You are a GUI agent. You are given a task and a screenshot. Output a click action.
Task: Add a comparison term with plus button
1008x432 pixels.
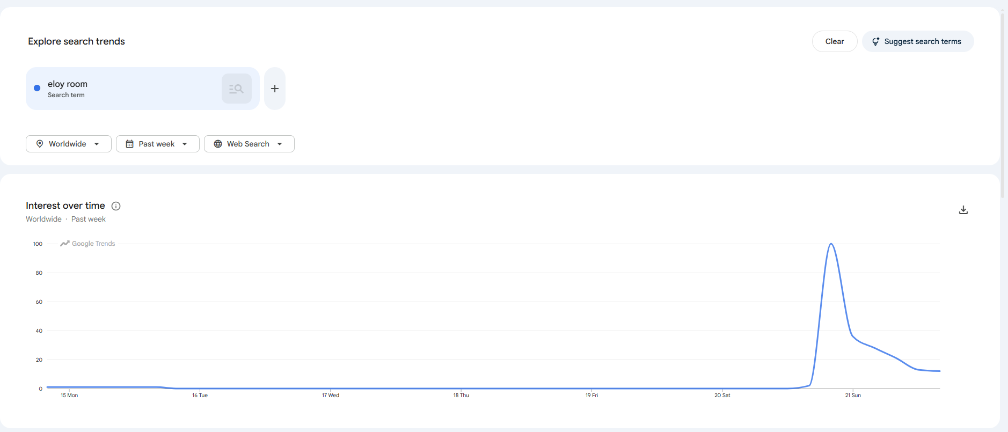[x=275, y=89]
